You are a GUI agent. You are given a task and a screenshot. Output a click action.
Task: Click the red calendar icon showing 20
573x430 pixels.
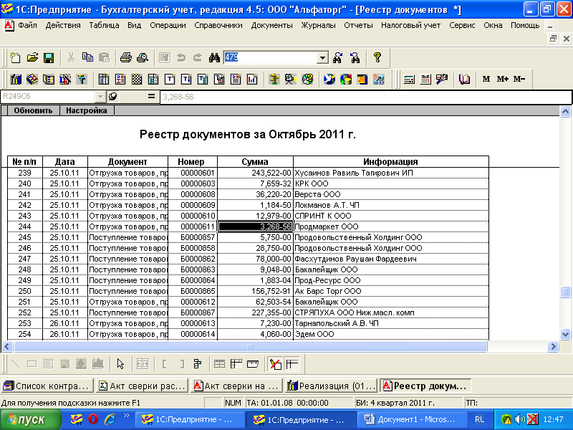click(362, 79)
